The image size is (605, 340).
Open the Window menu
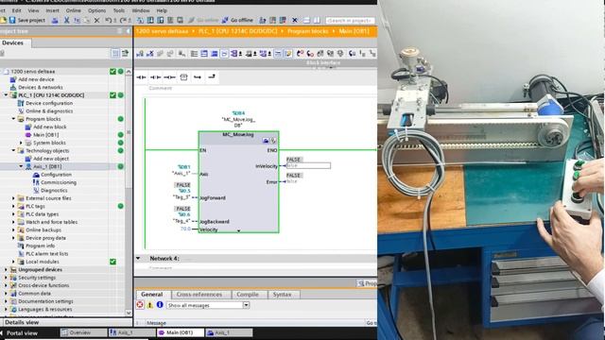pyautogui.click(x=141, y=10)
